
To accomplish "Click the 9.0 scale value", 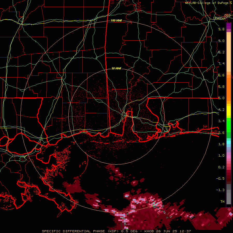I will (221, 41).
